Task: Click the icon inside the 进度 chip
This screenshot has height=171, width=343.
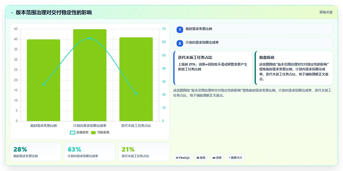Action: 214,158
